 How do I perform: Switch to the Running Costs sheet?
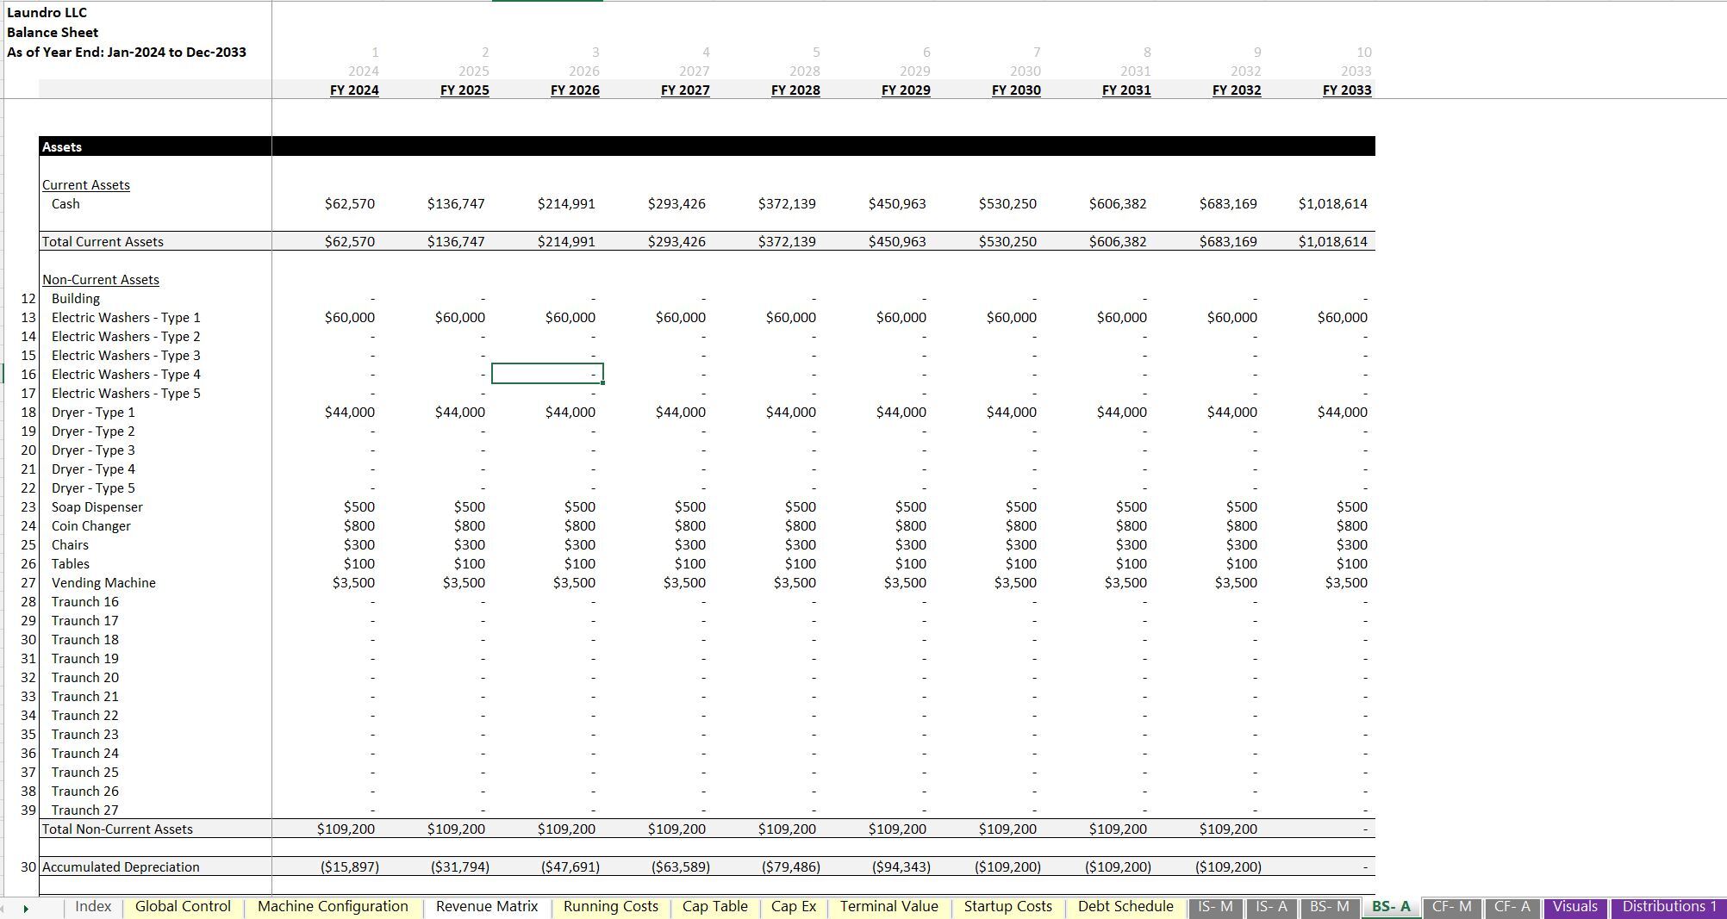610,907
